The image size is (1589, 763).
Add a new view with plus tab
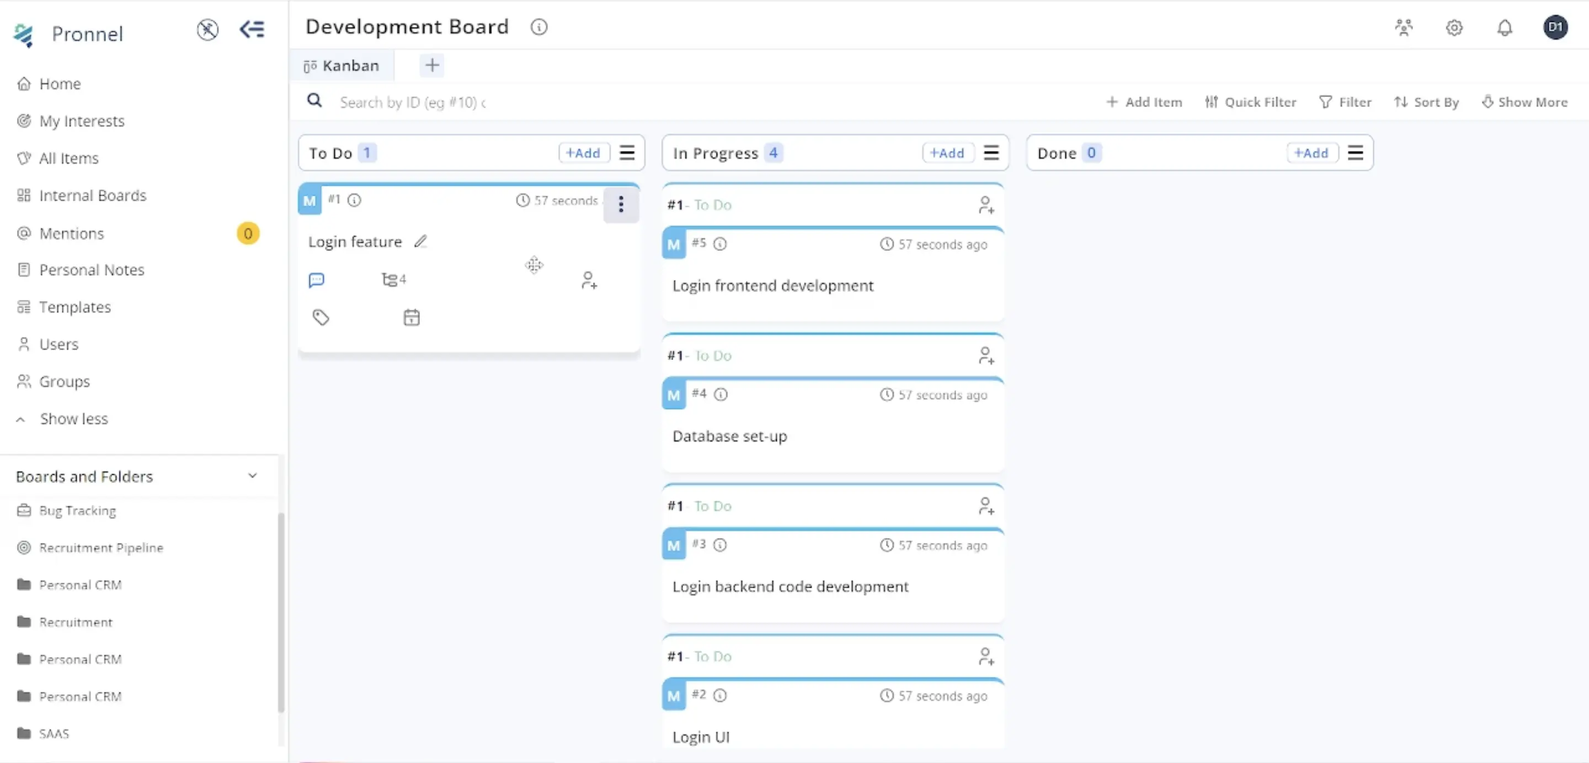click(432, 65)
